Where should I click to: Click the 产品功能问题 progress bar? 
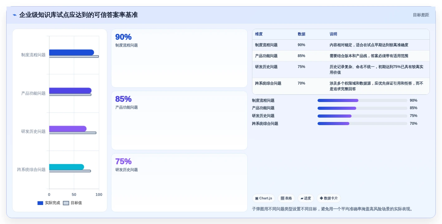click(x=362, y=108)
